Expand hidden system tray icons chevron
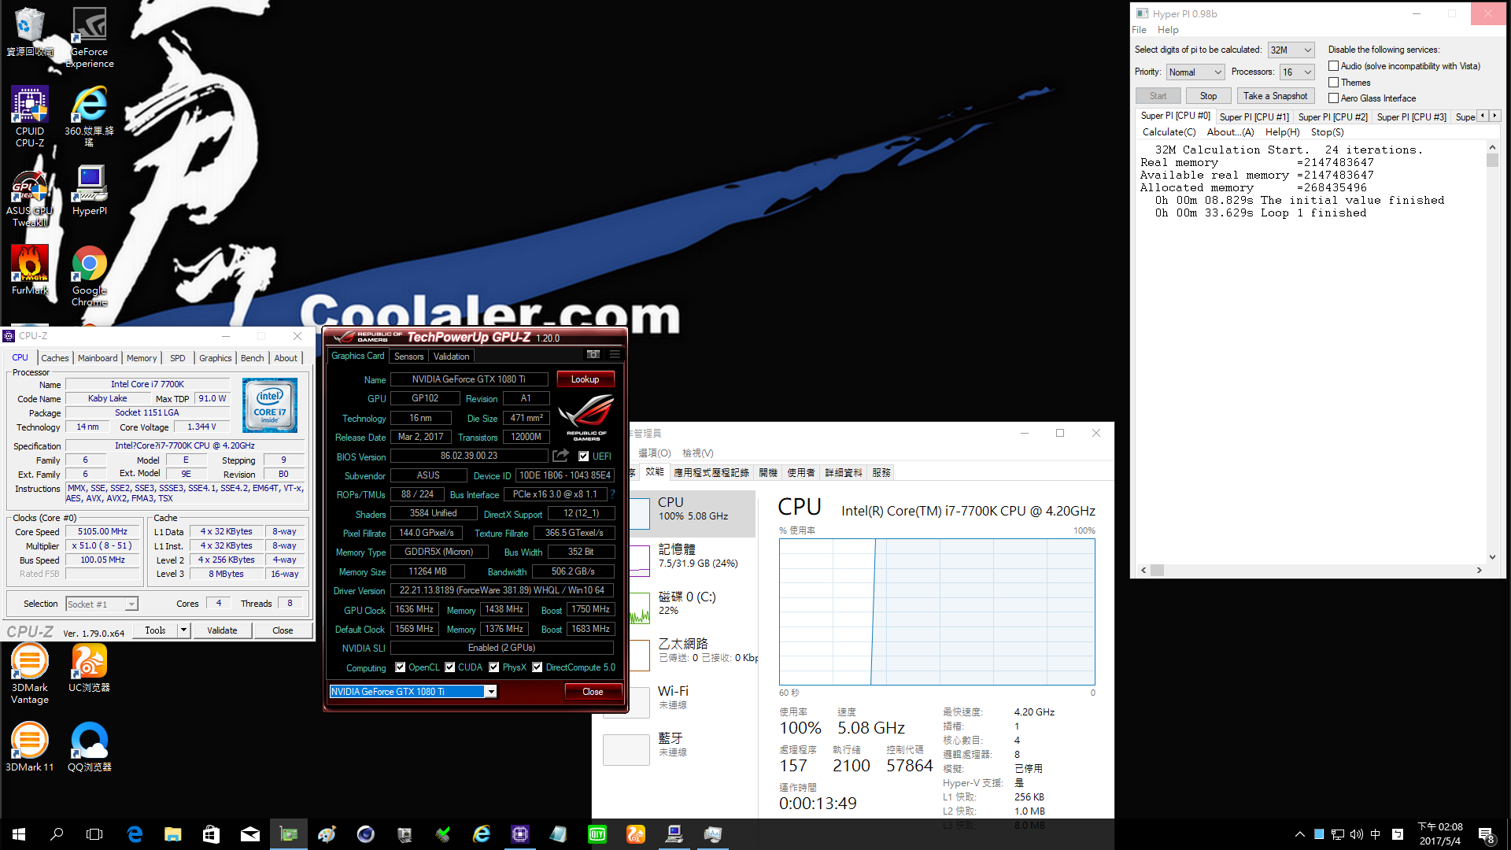 [1300, 834]
